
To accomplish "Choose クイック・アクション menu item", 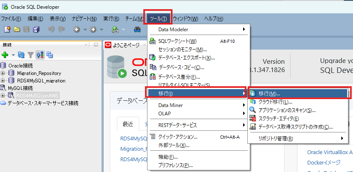I will [x=199, y=137].
